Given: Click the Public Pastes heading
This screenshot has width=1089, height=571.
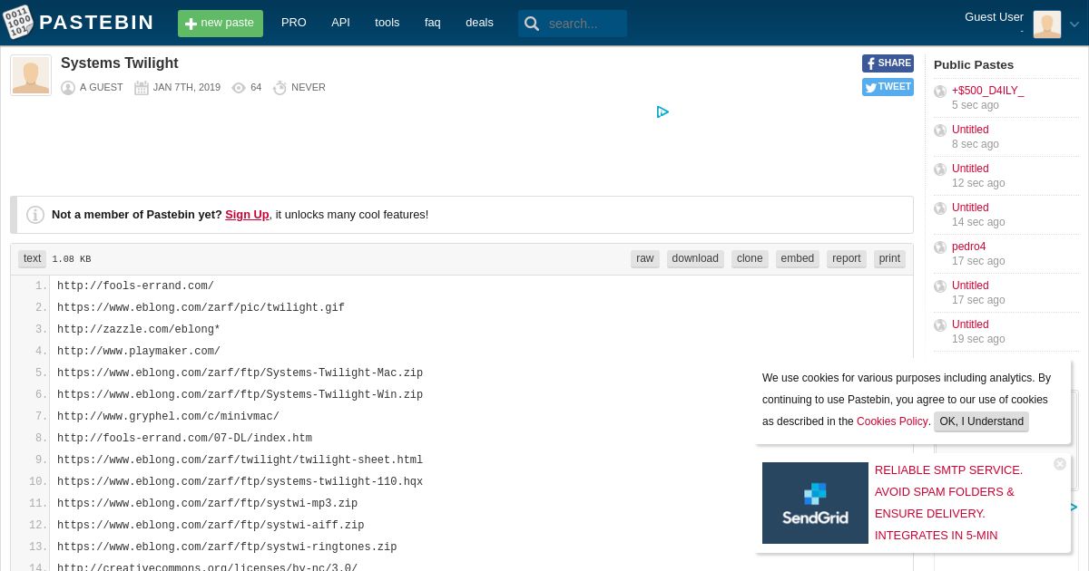Looking at the screenshot, I should [974, 64].
